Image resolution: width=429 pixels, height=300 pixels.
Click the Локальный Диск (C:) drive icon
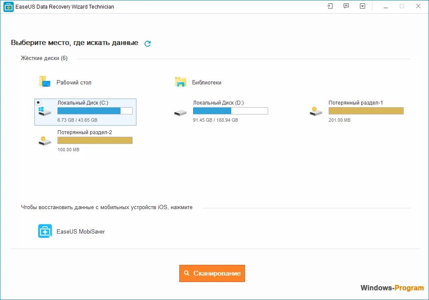[45, 111]
